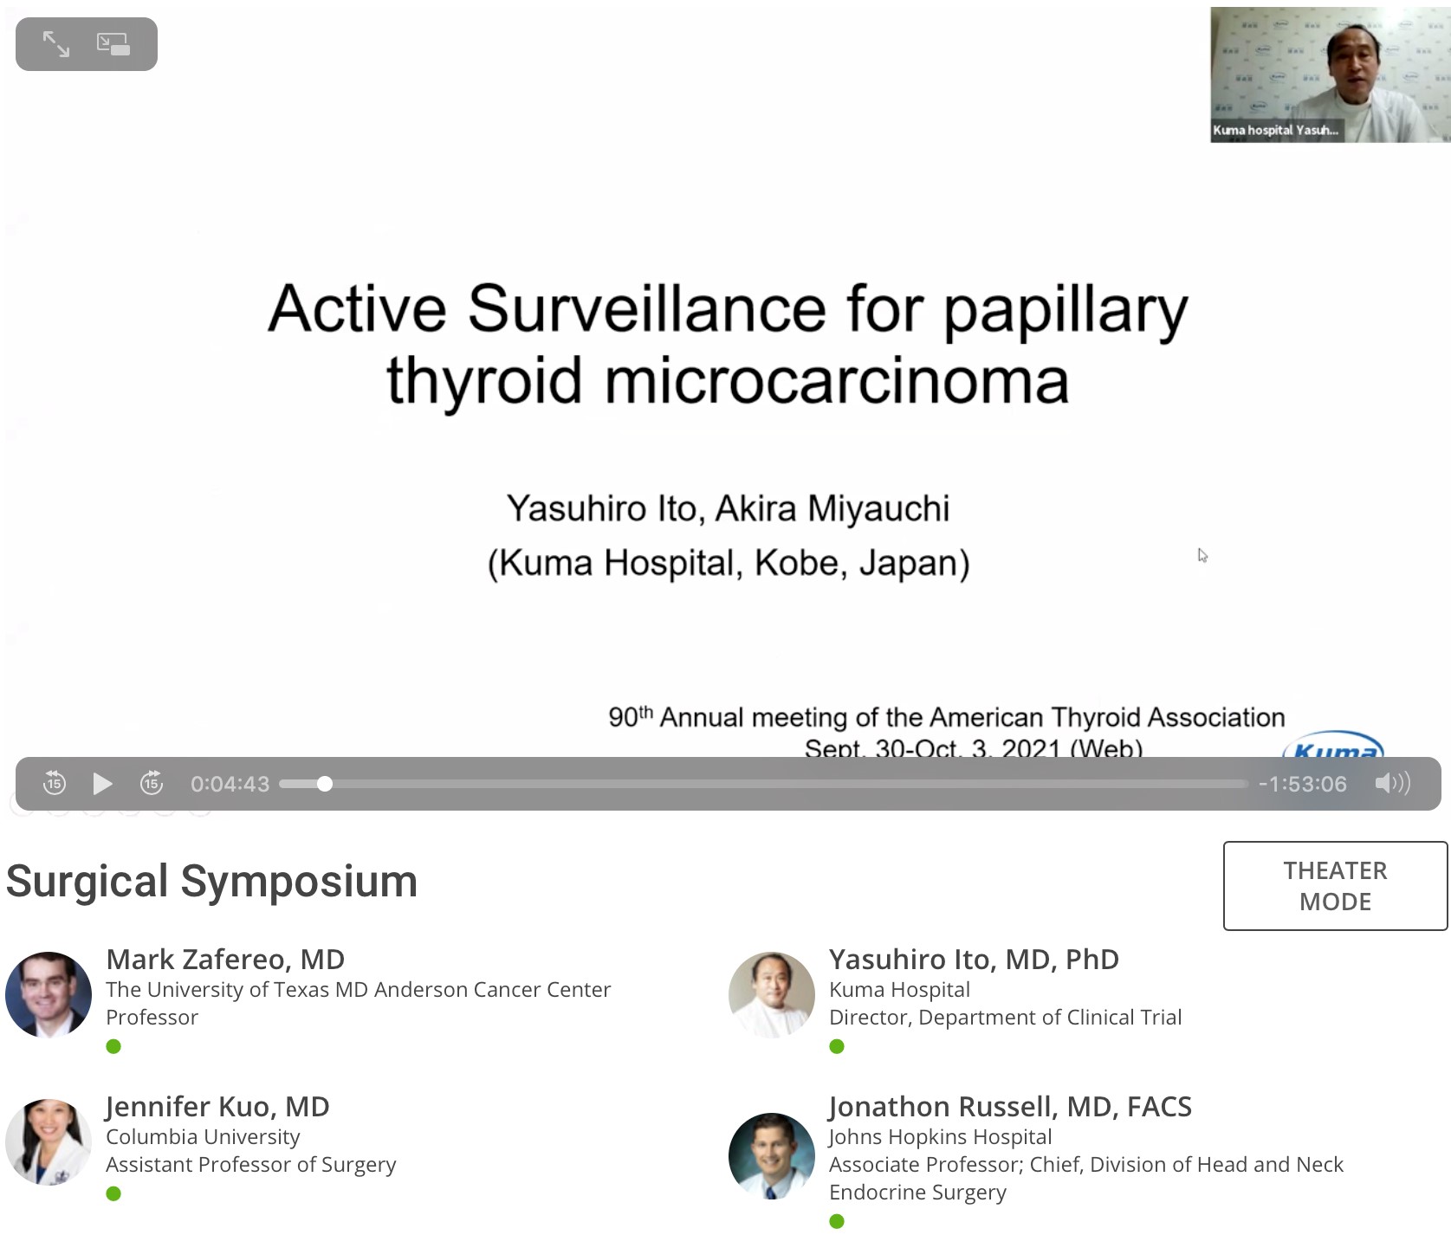The width and height of the screenshot is (1451, 1235).
Task: Click the elapsed time 0:04:43
Action: click(x=230, y=784)
